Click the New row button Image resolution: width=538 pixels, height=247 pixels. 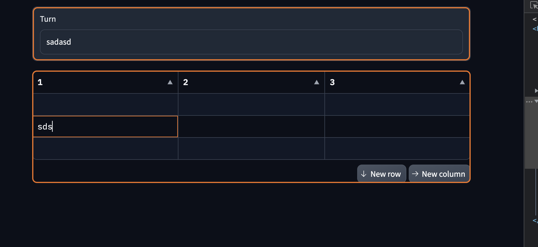(x=382, y=173)
